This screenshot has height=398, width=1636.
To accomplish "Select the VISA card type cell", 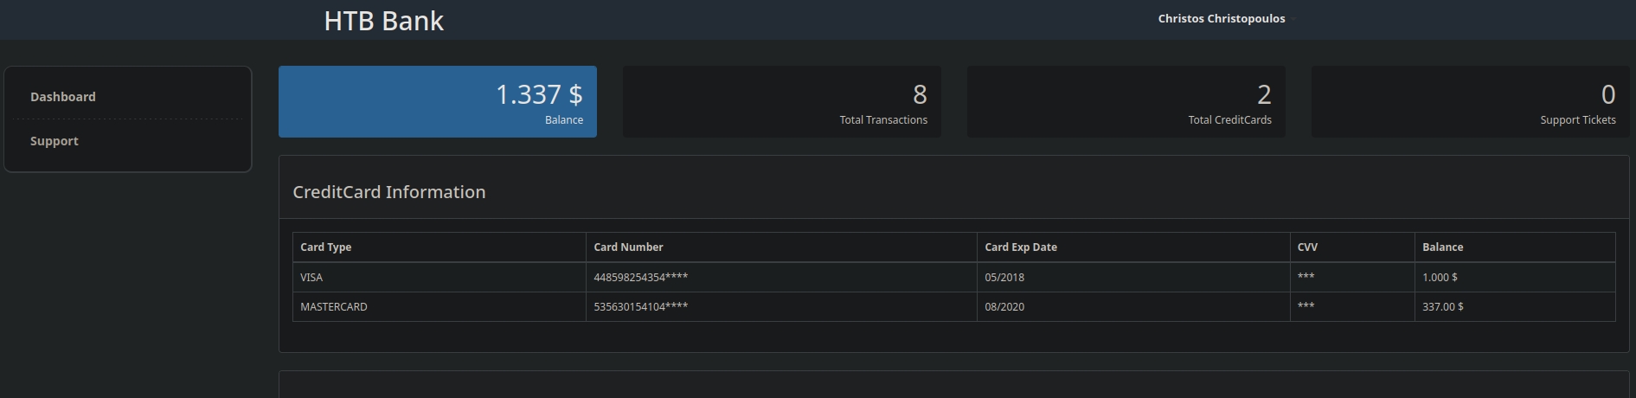I will (x=311, y=278).
